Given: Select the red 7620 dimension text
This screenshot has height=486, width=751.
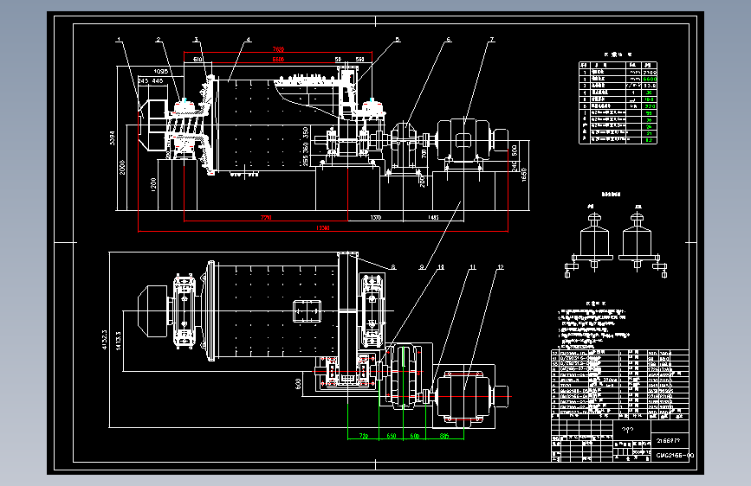Looking at the screenshot, I should 278,49.
